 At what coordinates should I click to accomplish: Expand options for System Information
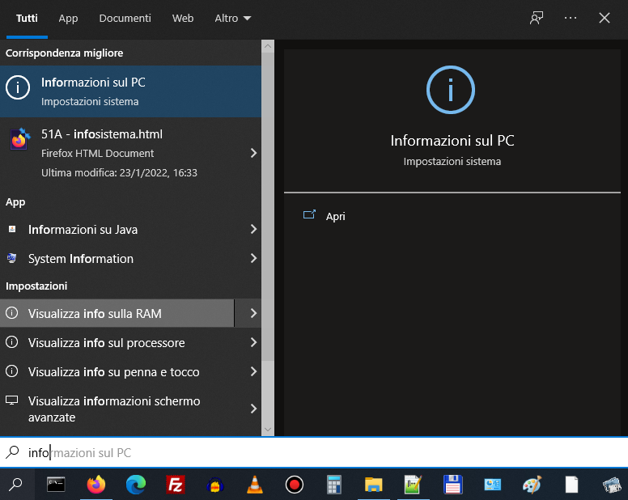pyautogui.click(x=253, y=258)
